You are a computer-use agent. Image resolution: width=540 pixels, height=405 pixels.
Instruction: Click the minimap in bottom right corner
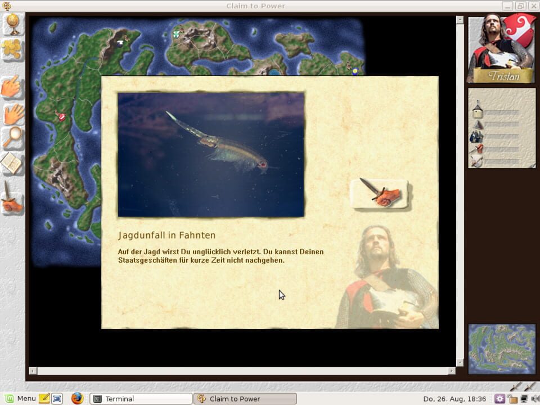point(502,349)
